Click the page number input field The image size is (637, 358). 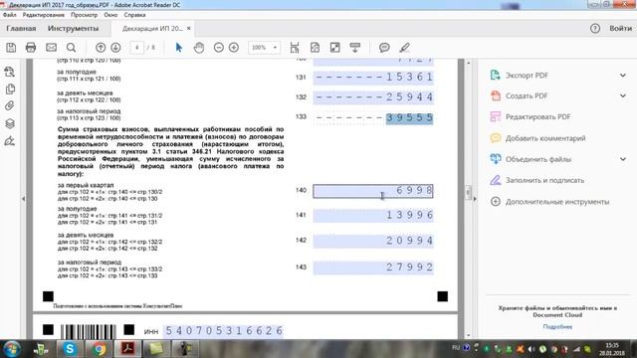coord(137,48)
